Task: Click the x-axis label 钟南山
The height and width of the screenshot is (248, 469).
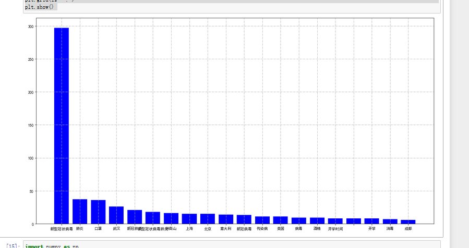Action: point(171,229)
